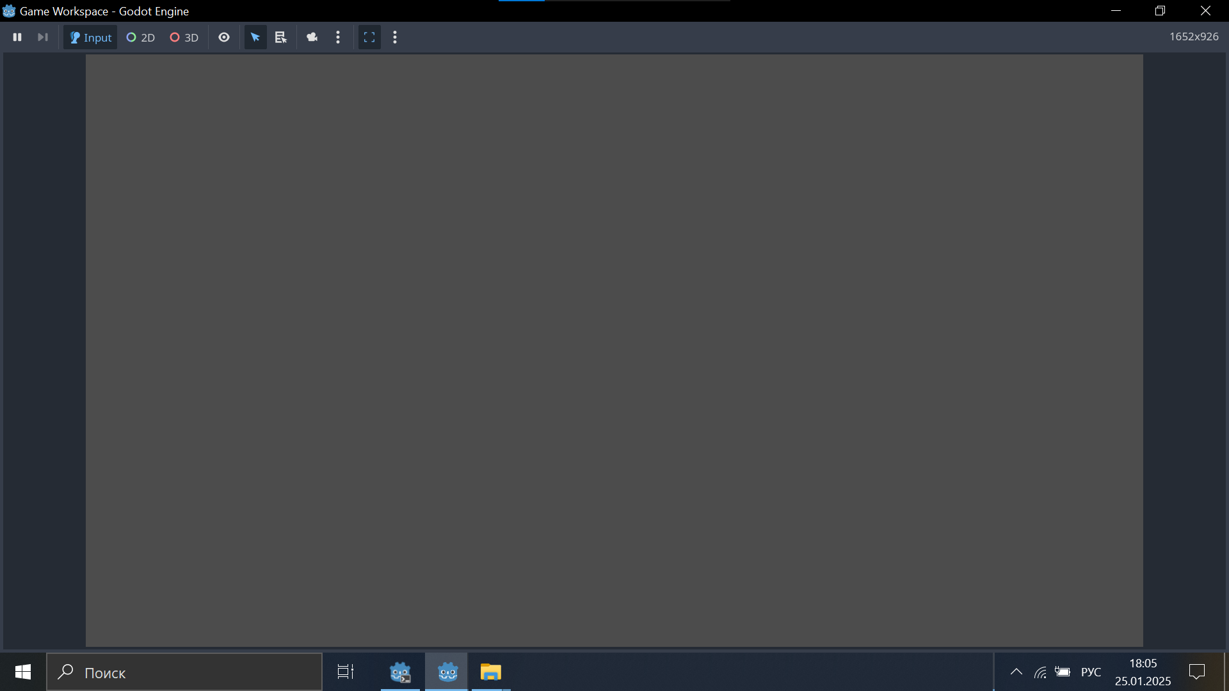
Task: Open camera override options menu
Action: click(x=338, y=37)
